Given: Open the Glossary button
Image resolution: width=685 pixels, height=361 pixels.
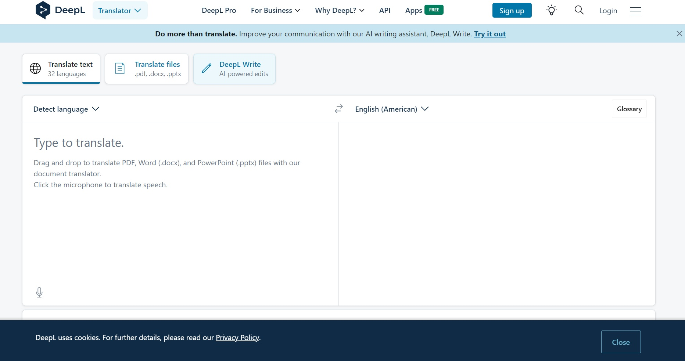Looking at the screenshot, I should [629, 109].
